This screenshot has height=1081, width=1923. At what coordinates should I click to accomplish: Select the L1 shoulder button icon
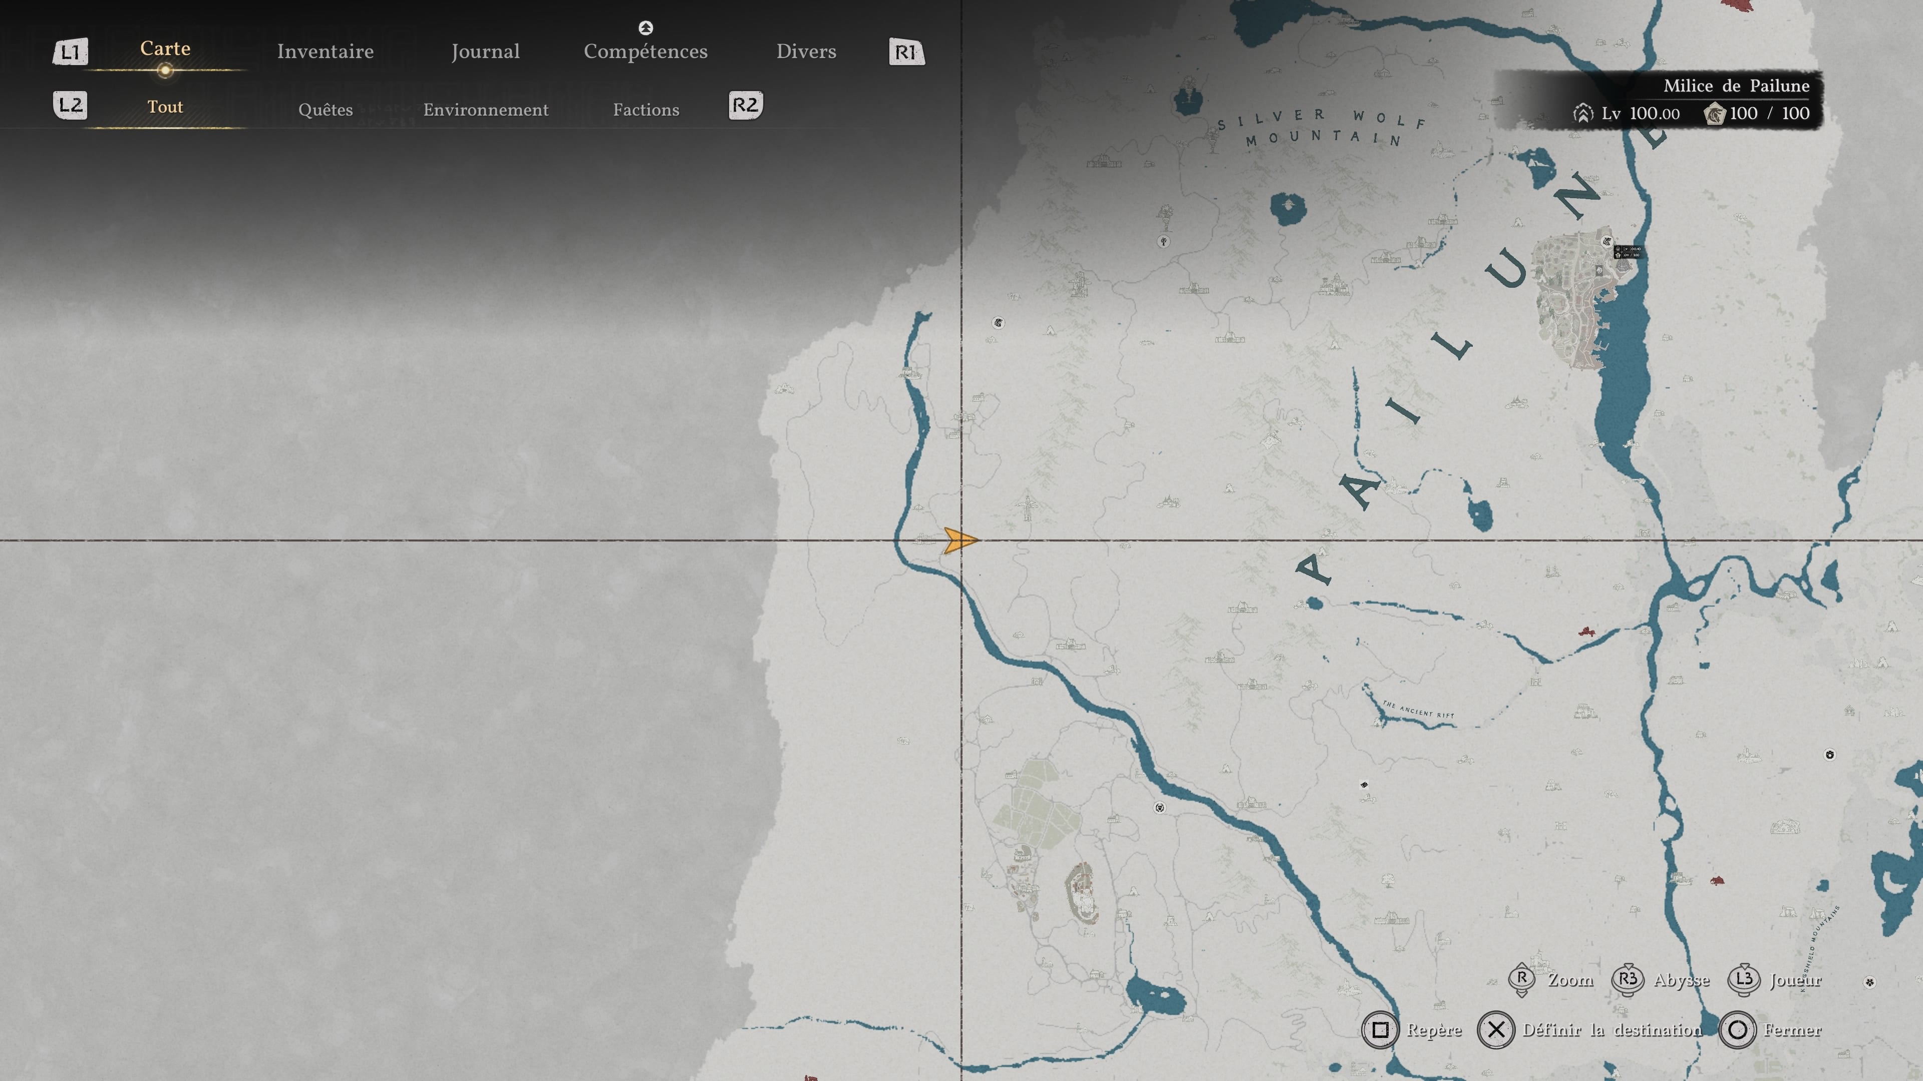[x=70, y=52]
